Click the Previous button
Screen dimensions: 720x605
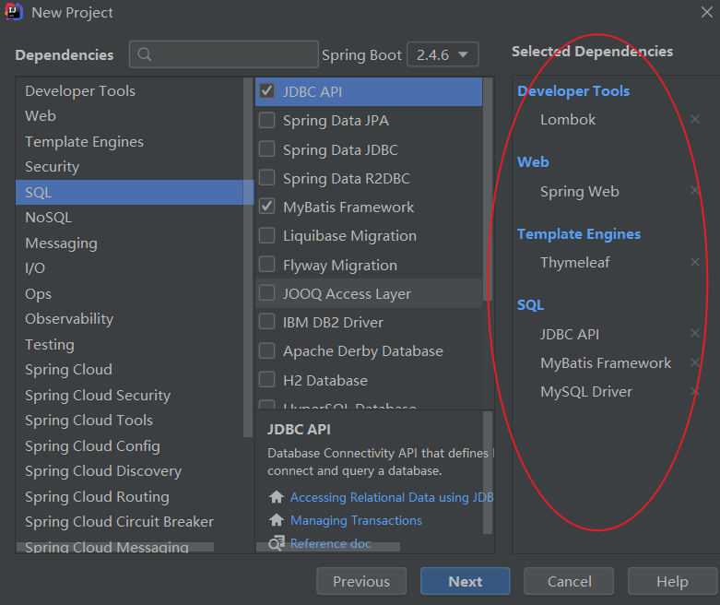coord(360,581)
